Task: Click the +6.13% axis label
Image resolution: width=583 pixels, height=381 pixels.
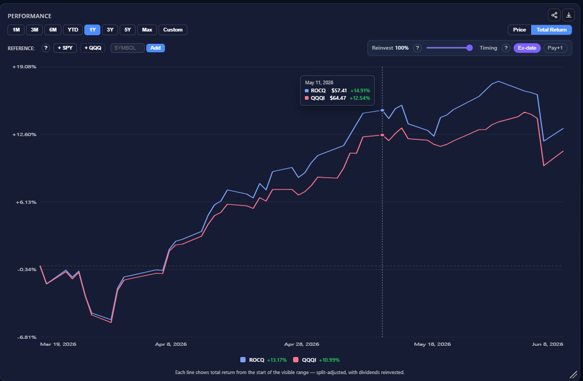Action: [26, 202]
